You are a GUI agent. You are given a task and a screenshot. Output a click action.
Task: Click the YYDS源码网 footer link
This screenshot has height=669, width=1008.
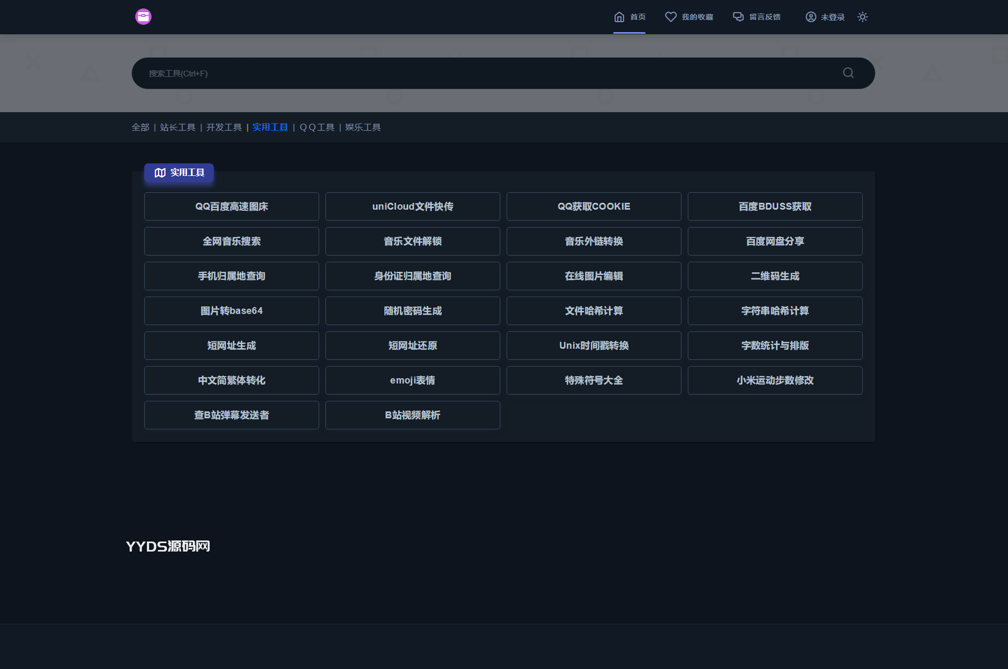click(168, 546)
